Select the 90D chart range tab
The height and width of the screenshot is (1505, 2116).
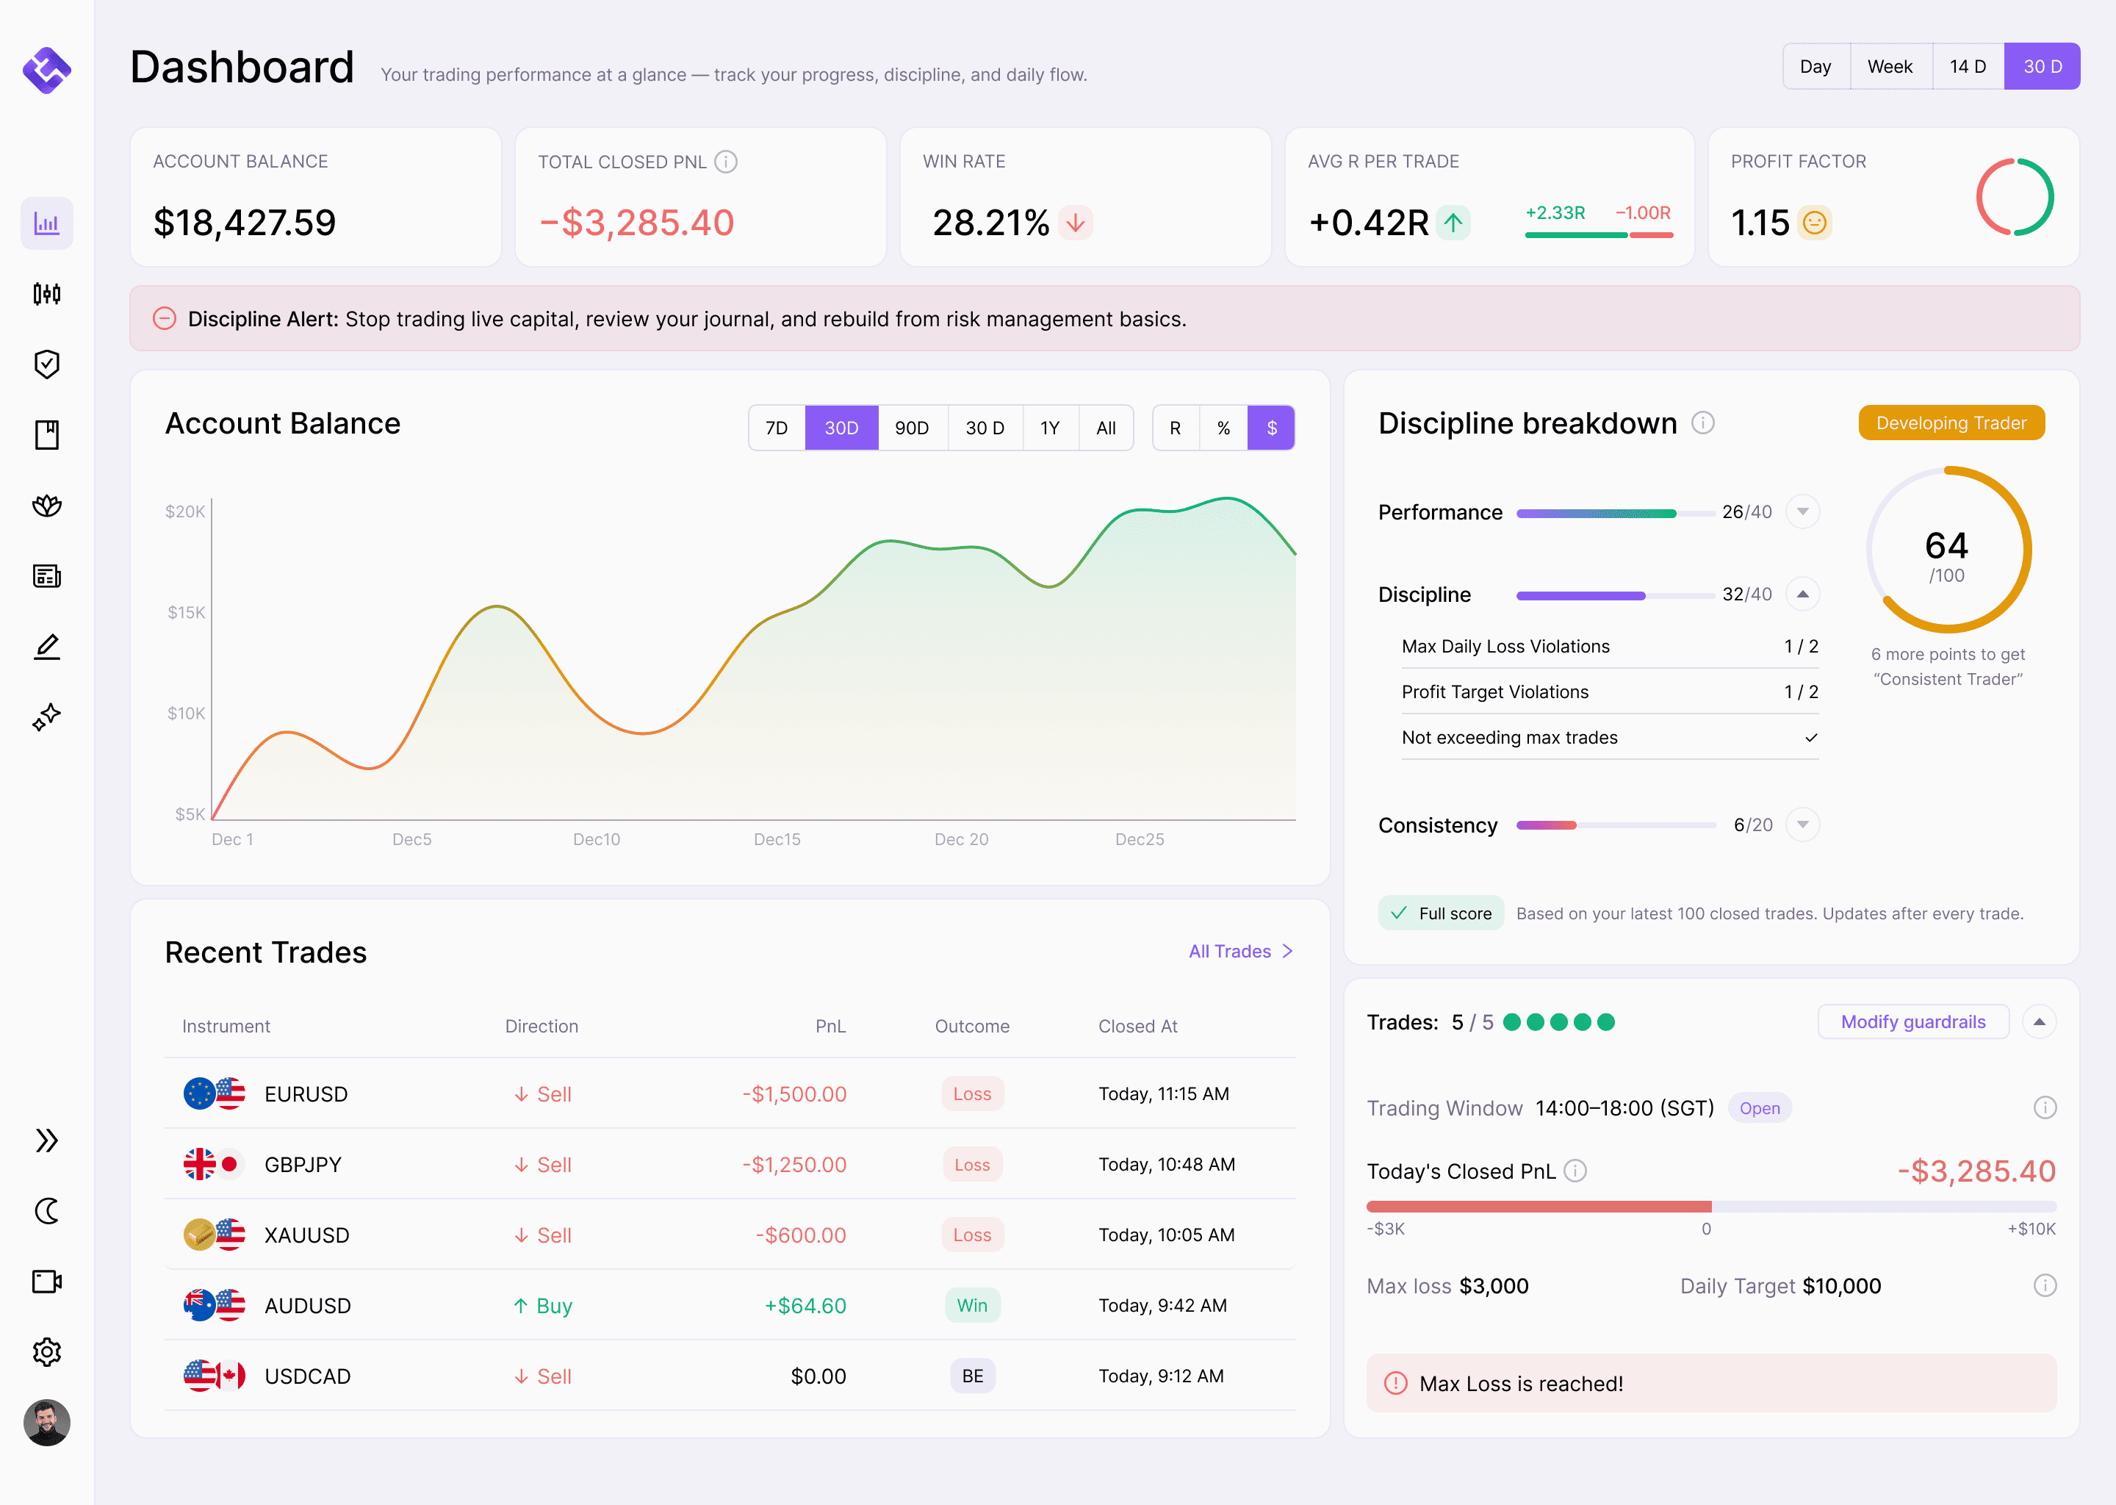pyautogui.click(x=912, y=428)
